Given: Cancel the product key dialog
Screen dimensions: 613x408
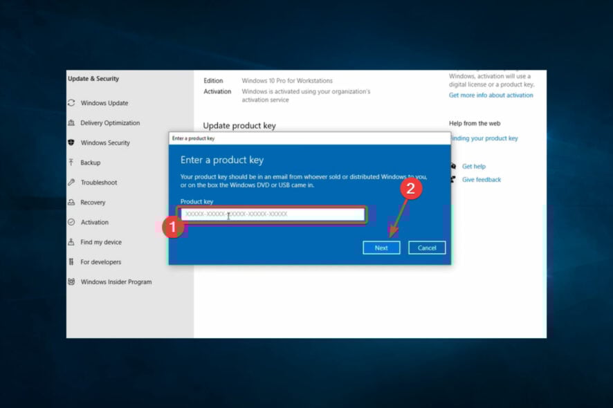Looking at the screenshot, I should click(427, 248).
